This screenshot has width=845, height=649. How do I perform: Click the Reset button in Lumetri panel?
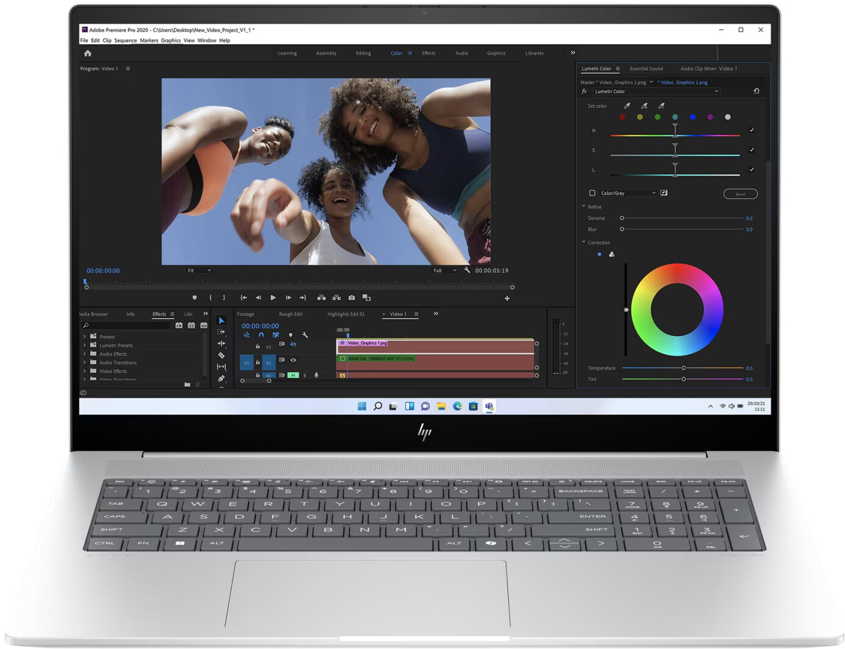[740, 194]
